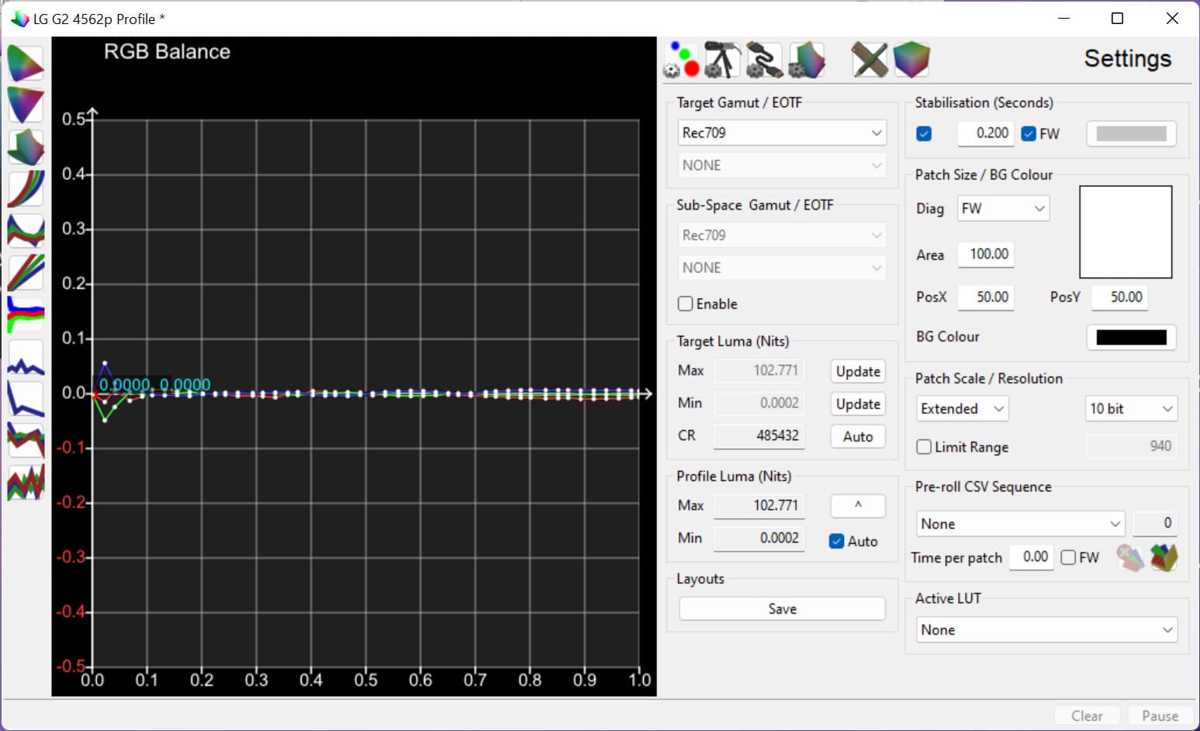Click the white patch preview box
The image size is (1200, 731).
[1126, 231]
